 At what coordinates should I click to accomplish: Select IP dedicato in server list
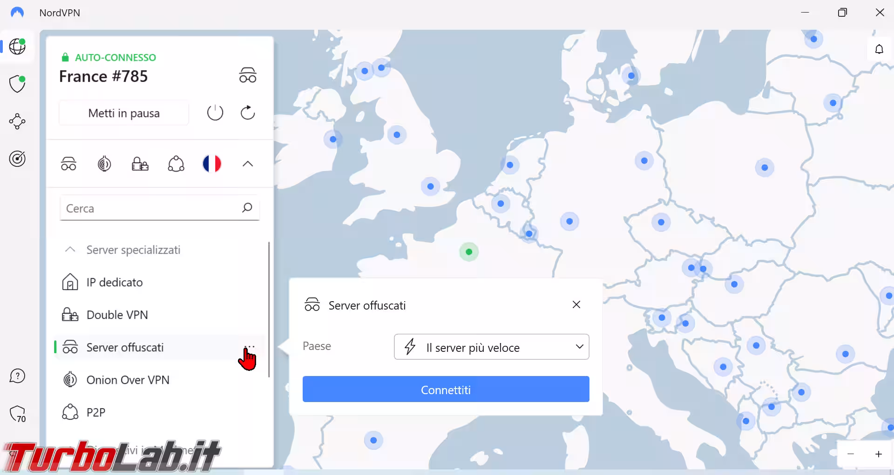(160, 282)
